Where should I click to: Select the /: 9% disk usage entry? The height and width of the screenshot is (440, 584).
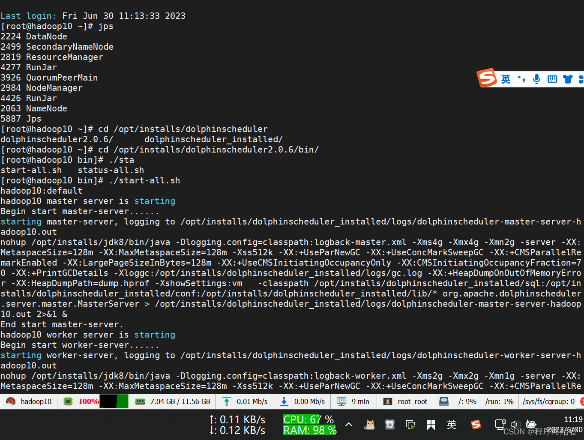click(x=467, y=401)
